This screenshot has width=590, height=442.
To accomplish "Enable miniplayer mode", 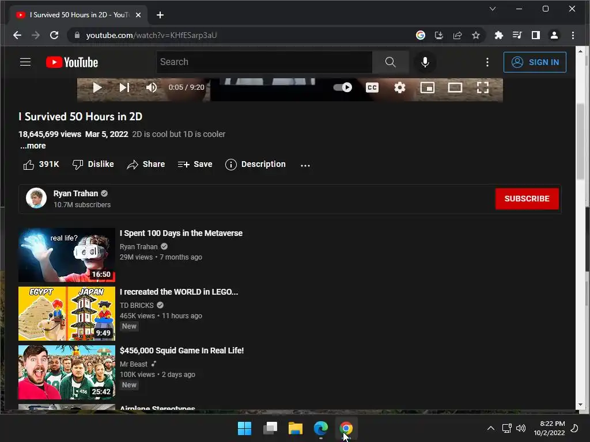I will tap(428, 87).
